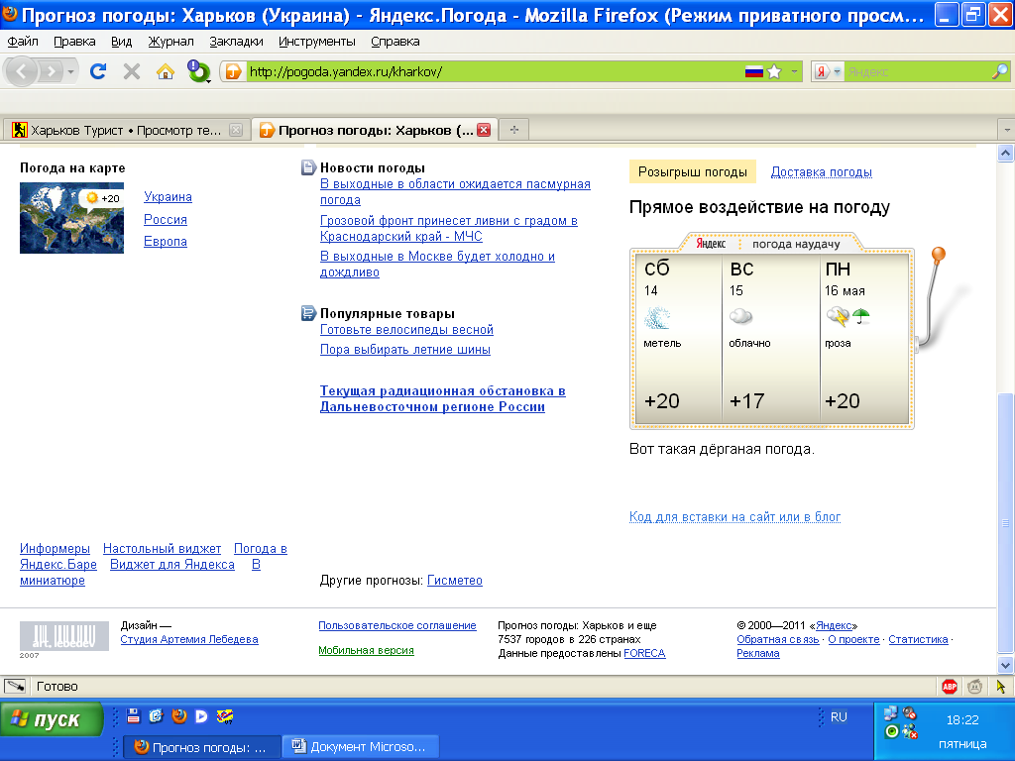Screen dimensions: 1015x761
Task: Expand the address bar history dropdown
Action: (795, 71)
